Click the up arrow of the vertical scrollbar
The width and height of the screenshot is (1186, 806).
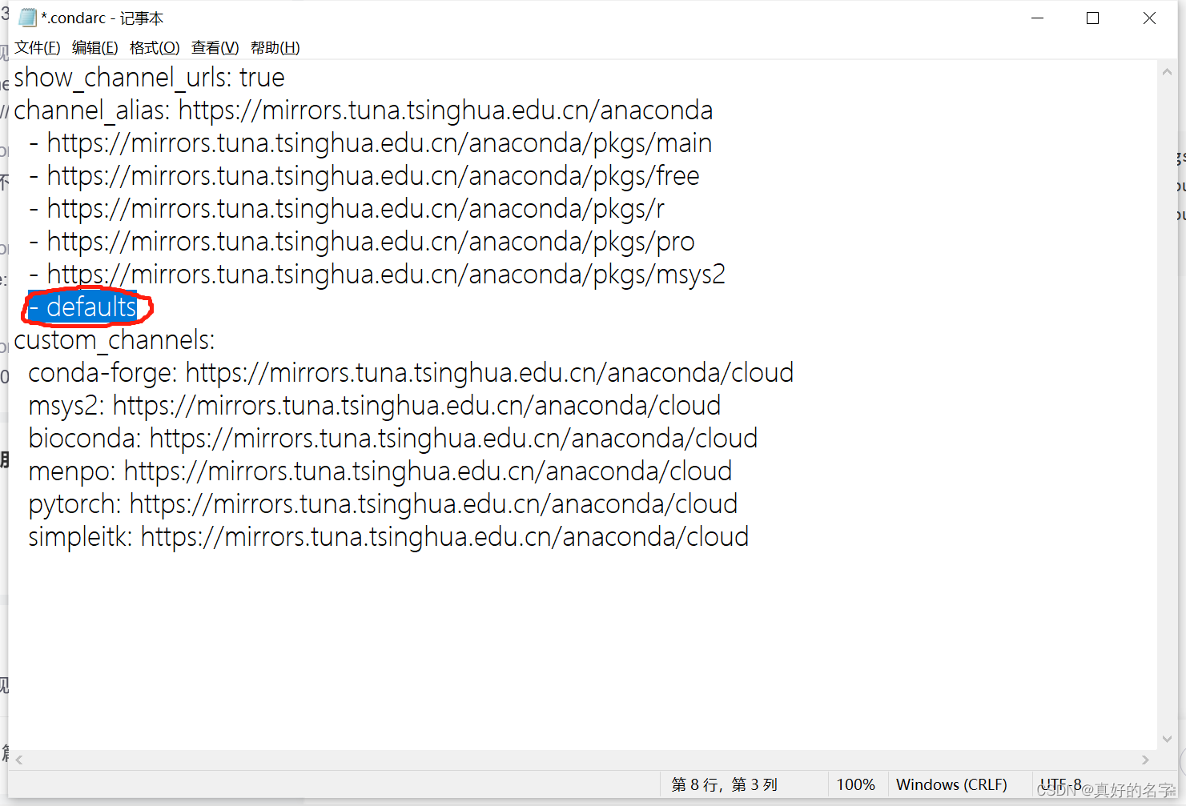(x=1168, y=70)
